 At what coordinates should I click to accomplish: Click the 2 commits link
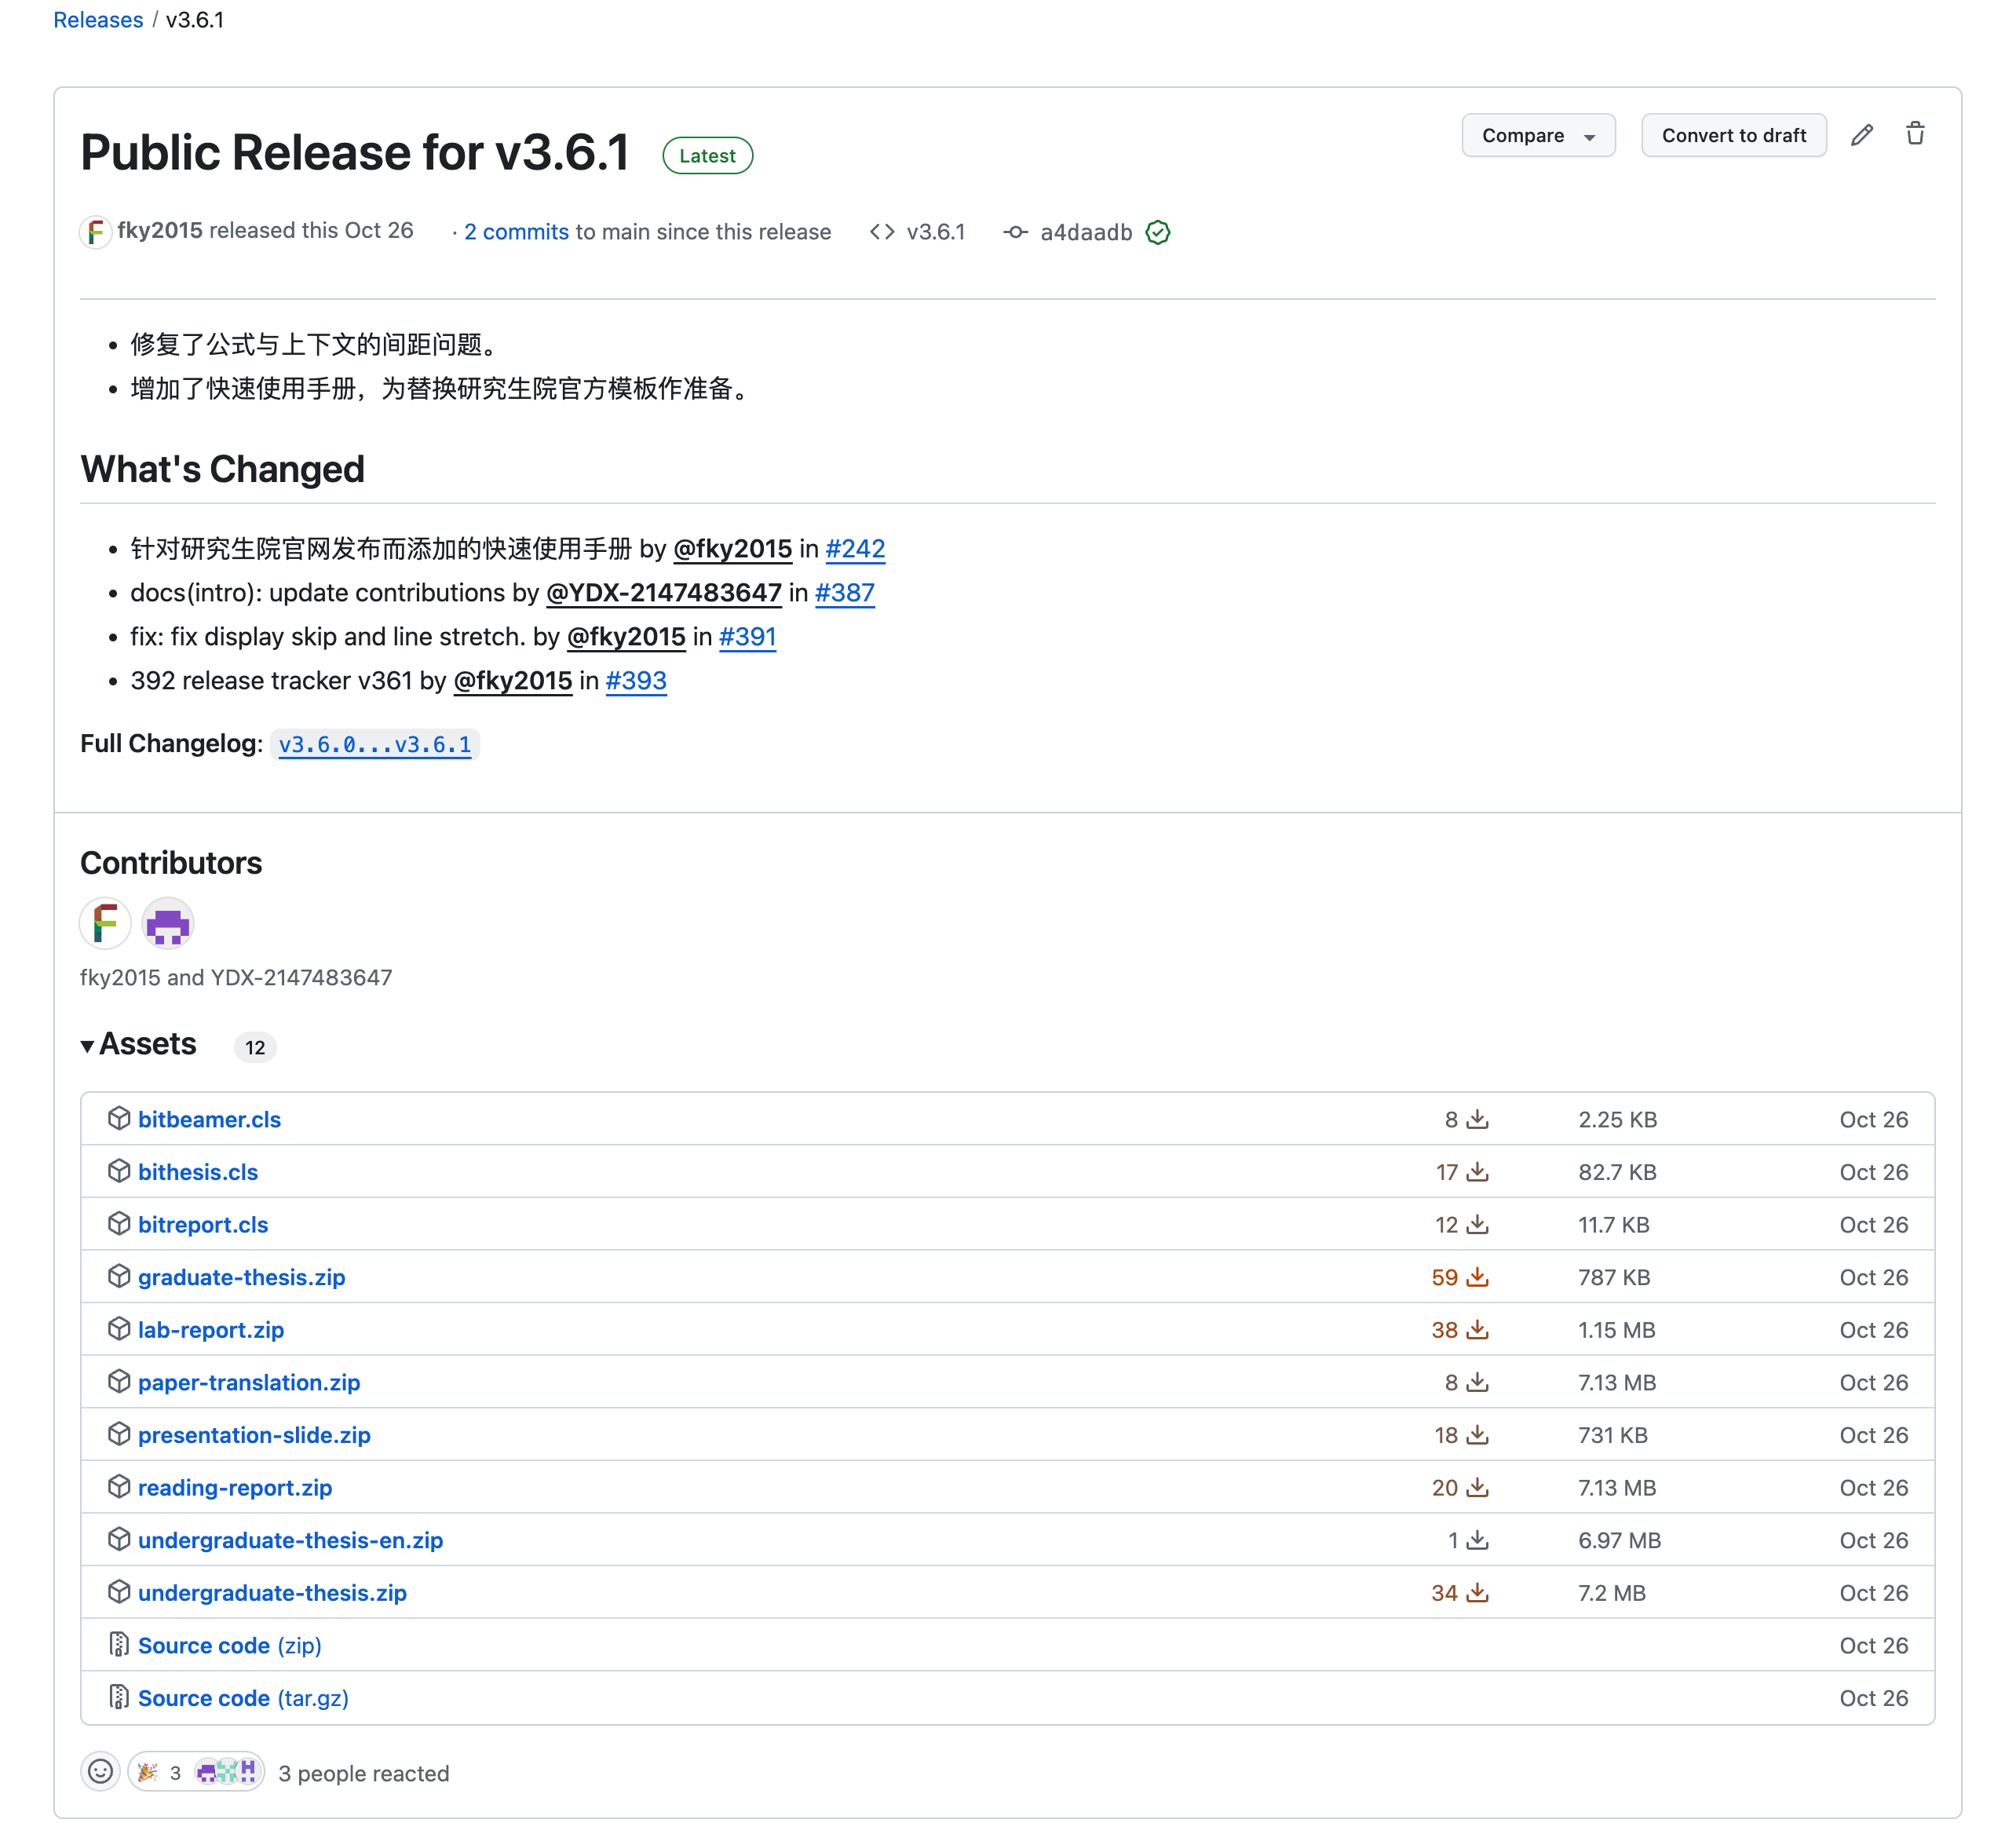coord(516,231)
